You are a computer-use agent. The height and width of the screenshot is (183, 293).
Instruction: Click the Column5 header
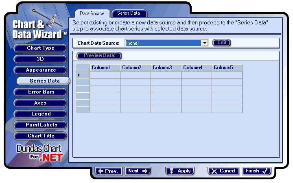[227, 68]
